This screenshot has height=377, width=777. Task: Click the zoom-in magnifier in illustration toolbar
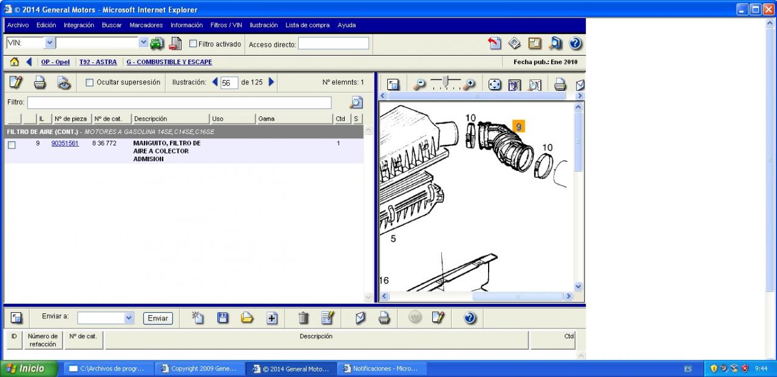[469, 84]
